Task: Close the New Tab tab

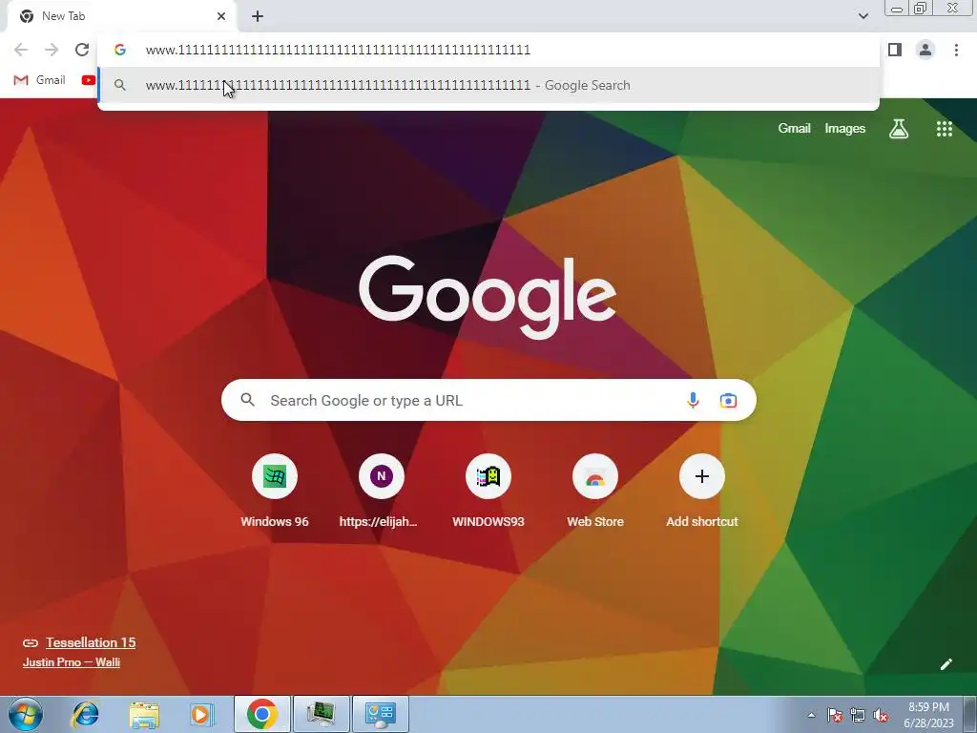Action: tap(221, 16)
